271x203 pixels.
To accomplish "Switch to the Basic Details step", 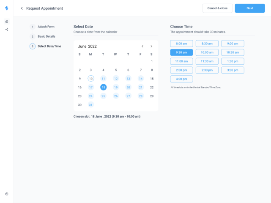I will (47, 36).
